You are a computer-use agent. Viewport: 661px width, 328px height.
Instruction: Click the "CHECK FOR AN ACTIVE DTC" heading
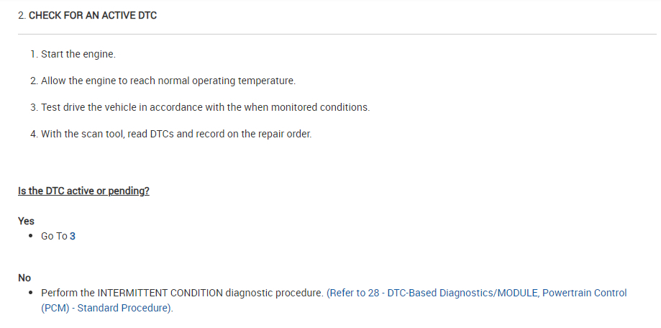coord(93,15)
